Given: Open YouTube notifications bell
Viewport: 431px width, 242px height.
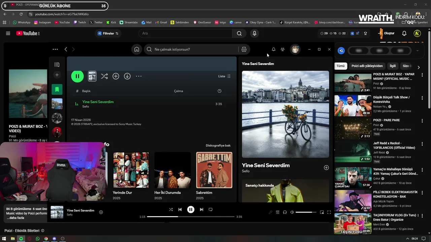Looking at the screenshot, I should pos(404,33).
